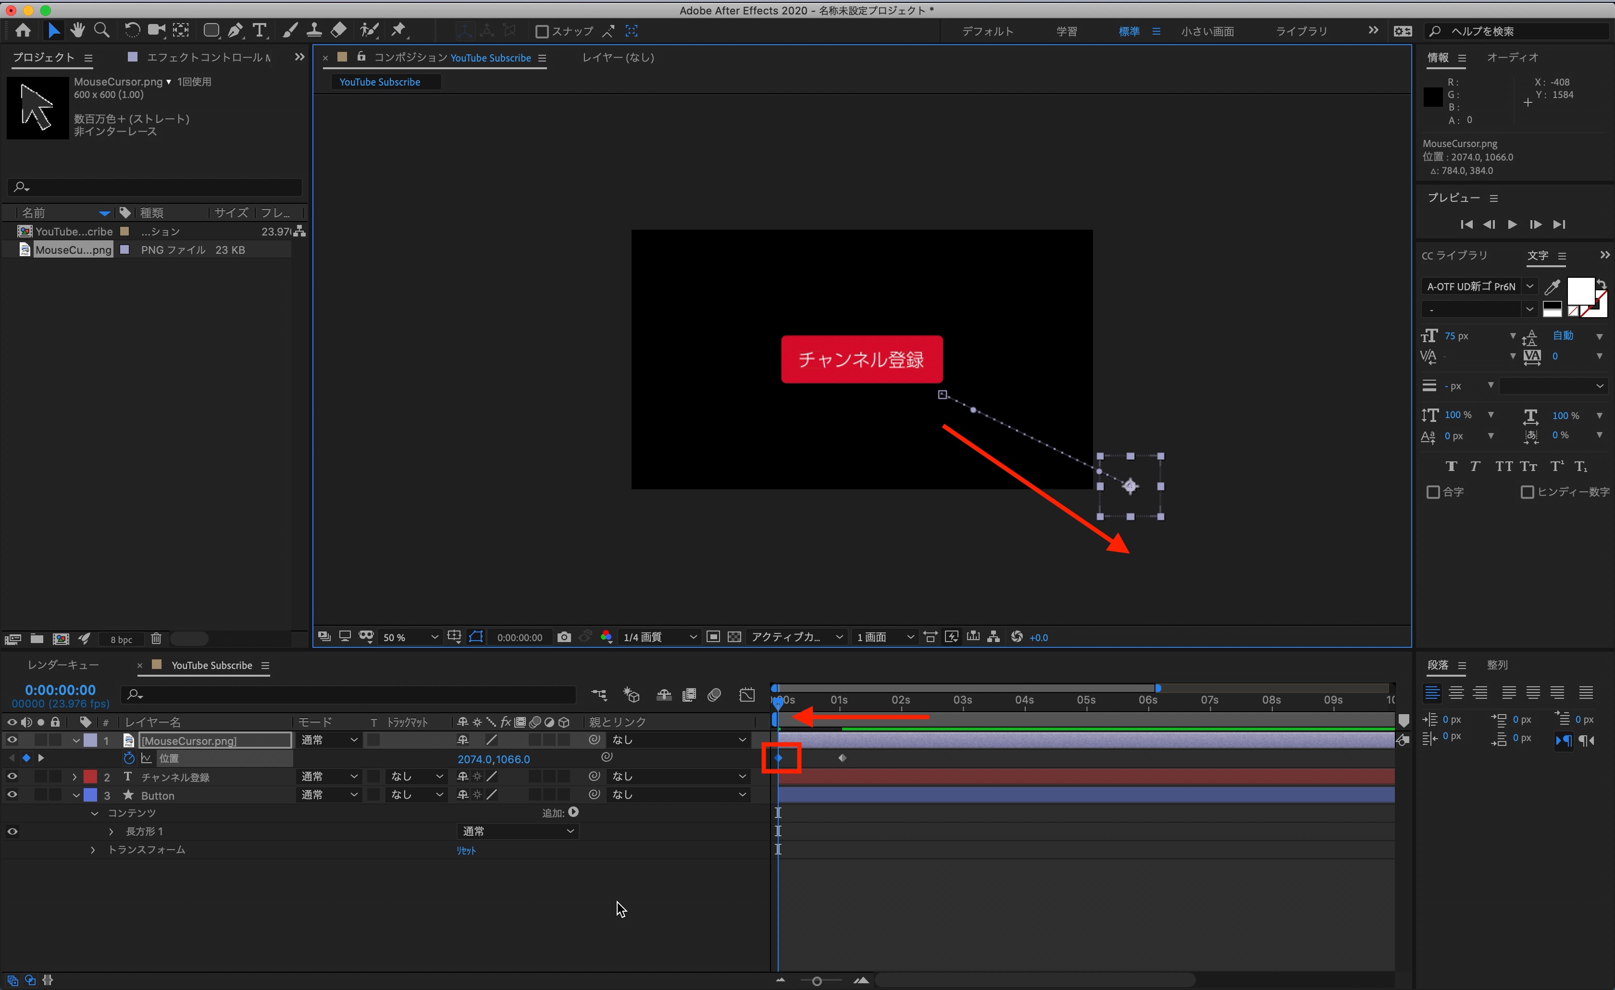Select the Hand tool
The image size is (1615, 990).
77,30
